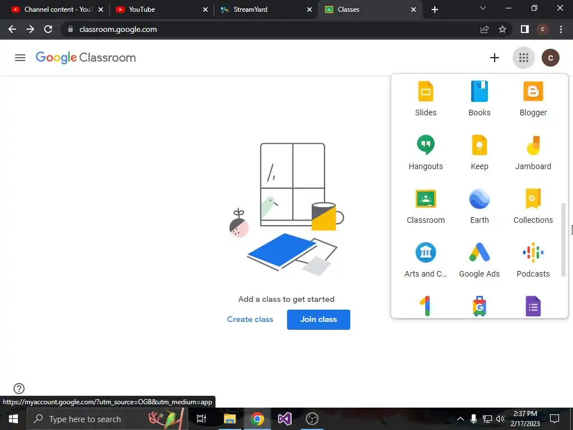Image resolution: width=573 pixels, height=430 pixels.
Task: Open Google Travel suitcase icon
Action: point(480,306)
